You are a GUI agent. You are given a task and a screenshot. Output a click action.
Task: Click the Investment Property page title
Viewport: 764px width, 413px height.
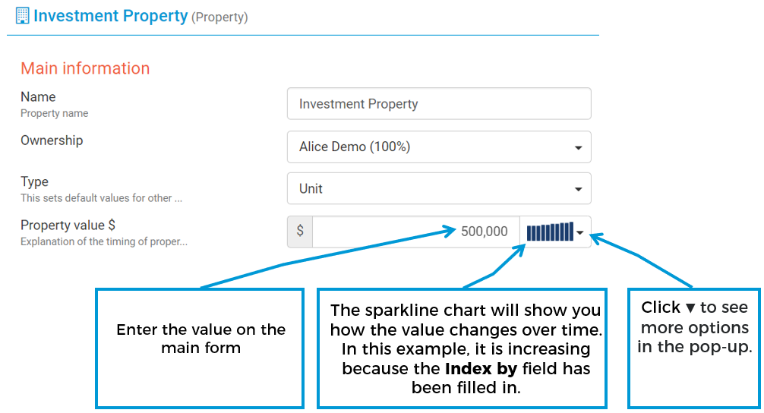point(111,16)
